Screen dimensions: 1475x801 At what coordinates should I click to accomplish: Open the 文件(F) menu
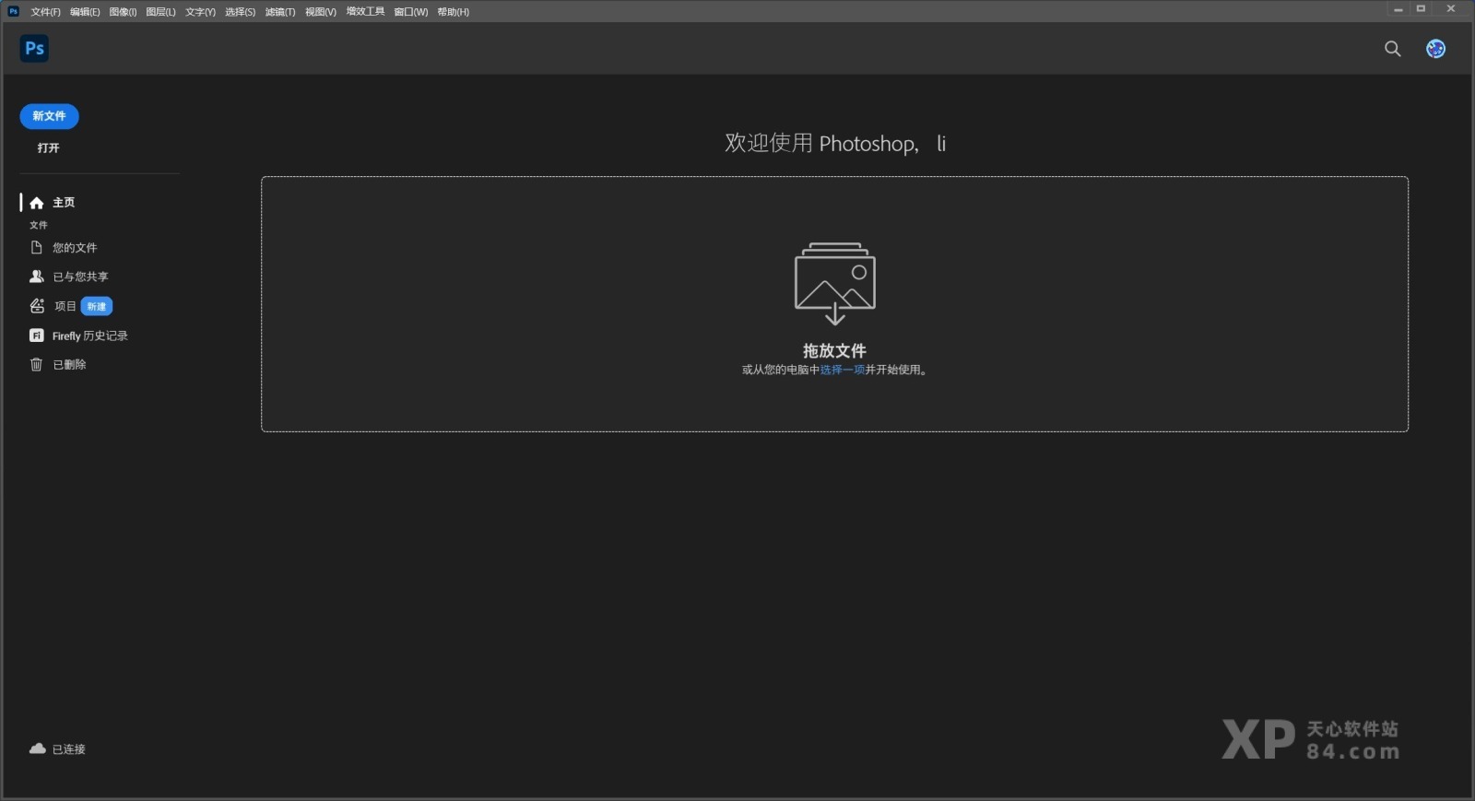point(45,12)
